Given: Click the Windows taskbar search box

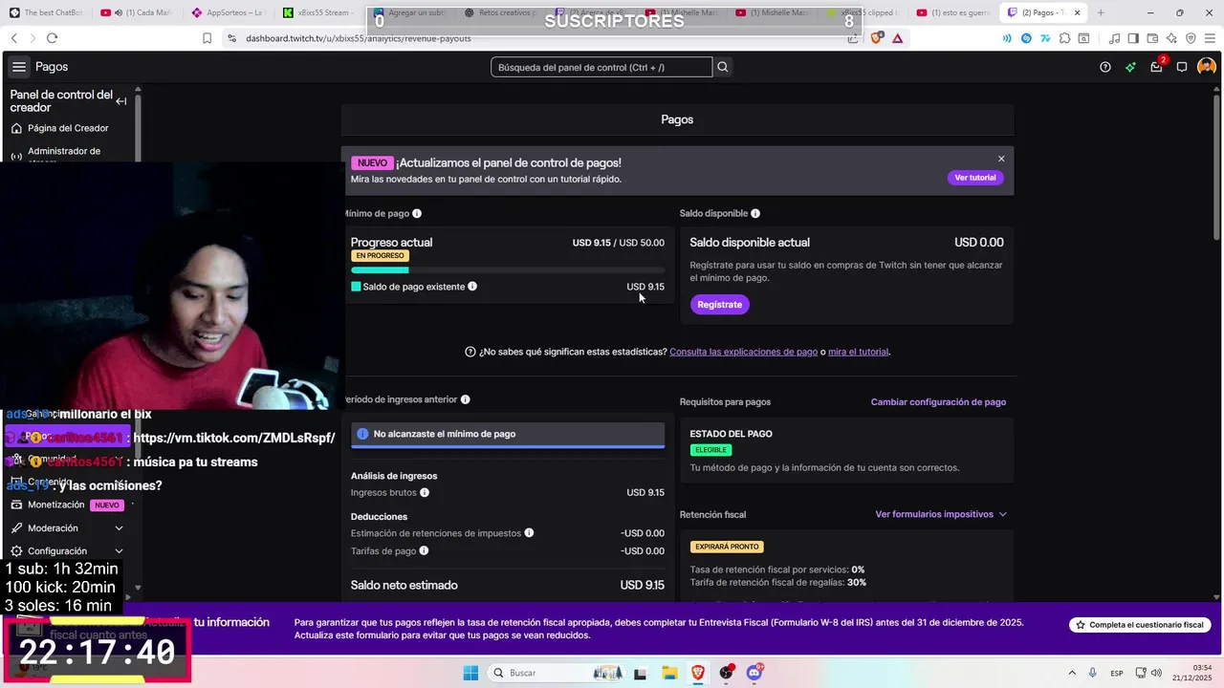Looking at the screenshot, I should click(x=557, y=673).
